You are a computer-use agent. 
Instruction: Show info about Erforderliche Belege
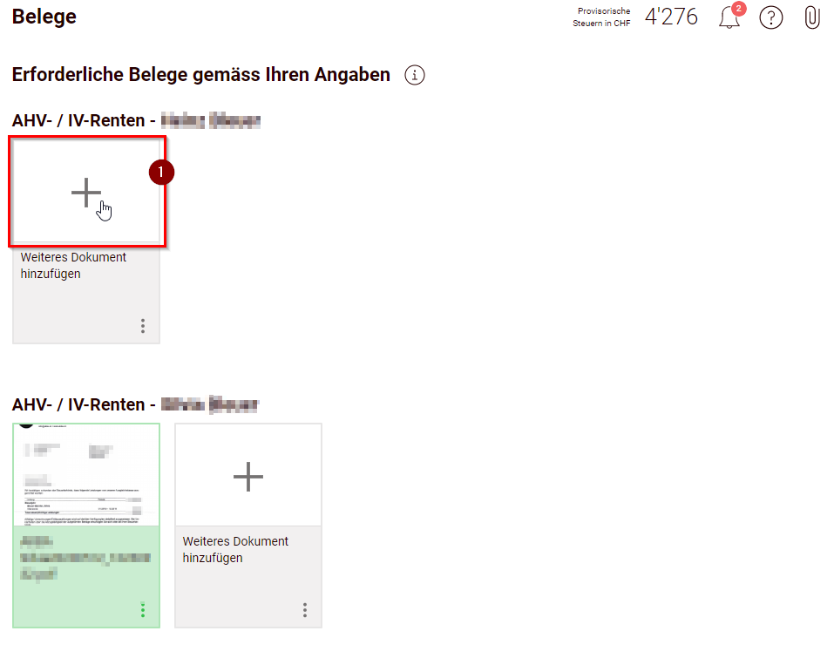(415, 75)
